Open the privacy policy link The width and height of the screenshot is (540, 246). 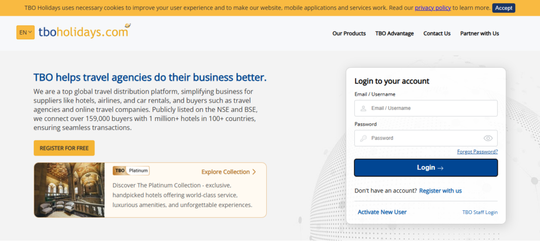click(432, 8)
